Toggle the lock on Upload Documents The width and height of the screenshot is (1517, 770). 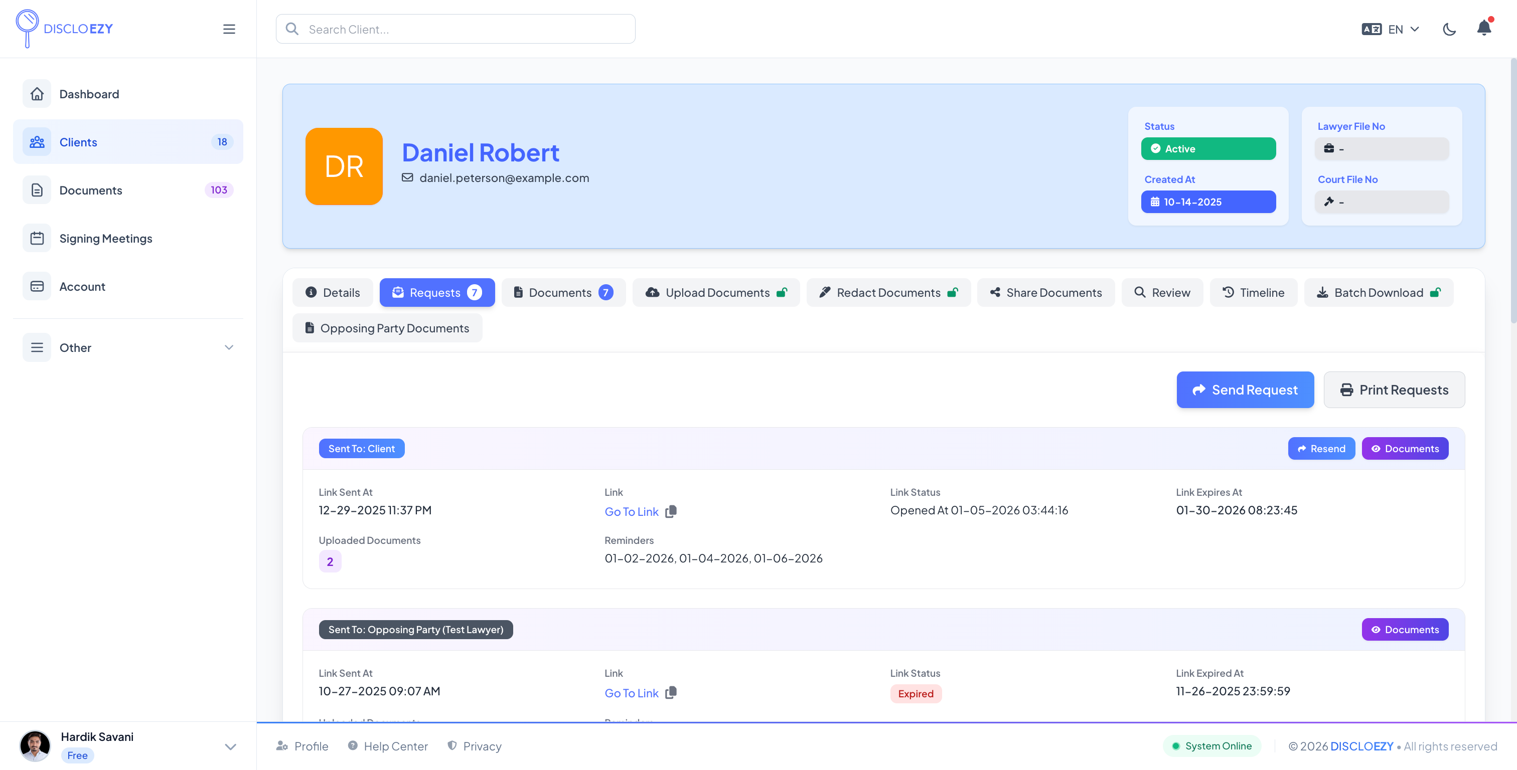(x=783, y=292)
